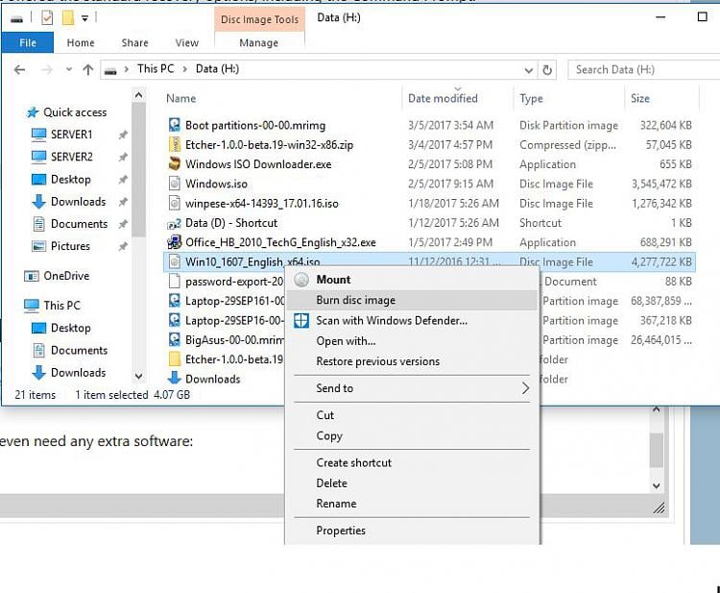This screenshot has width=720, height=593.
Task: Open Downloads under This PC
Action: coord(78,372)
